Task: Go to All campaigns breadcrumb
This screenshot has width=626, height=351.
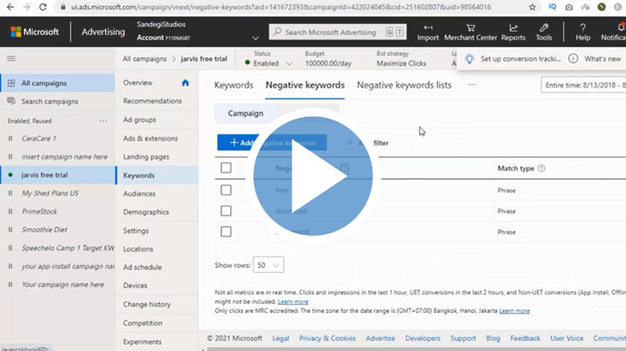Action: tap(145, 59)
